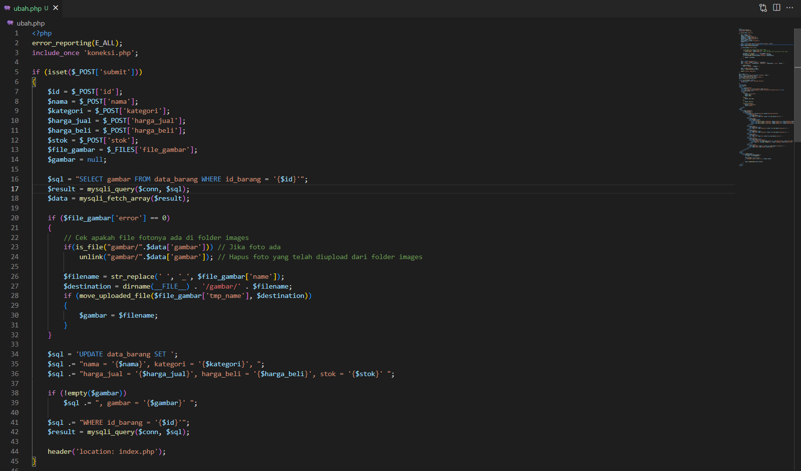Click 'str_replace' on line 26
This screenshot has height=471, width=801.
click(x=132, y=277)
